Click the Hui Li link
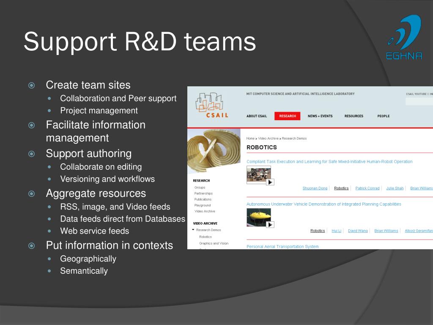Viewport: 433px width, 325px height. click(x=336, y=231)
